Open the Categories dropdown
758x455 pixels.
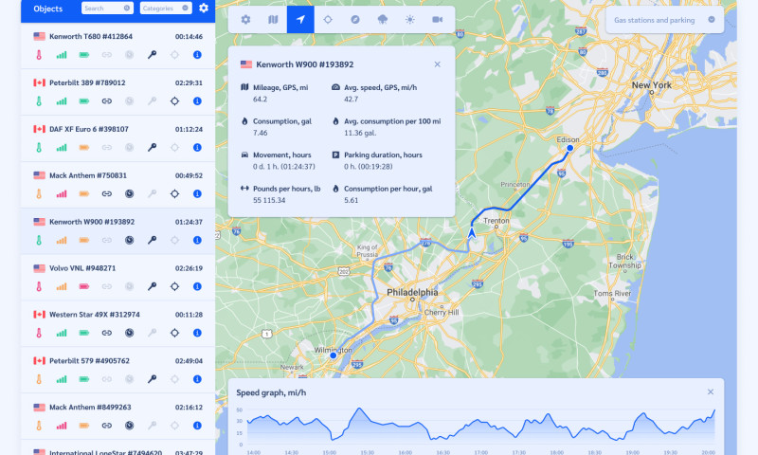point(166,9)
